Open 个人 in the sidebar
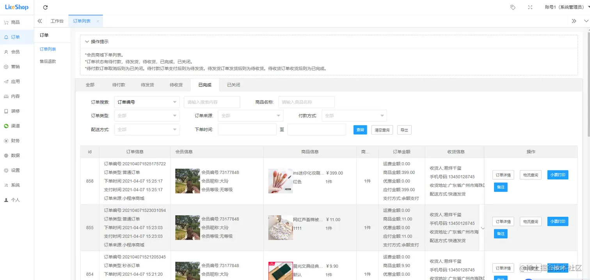Image resolution: width=590 pixels, height=280 pixels. [17, 200]
